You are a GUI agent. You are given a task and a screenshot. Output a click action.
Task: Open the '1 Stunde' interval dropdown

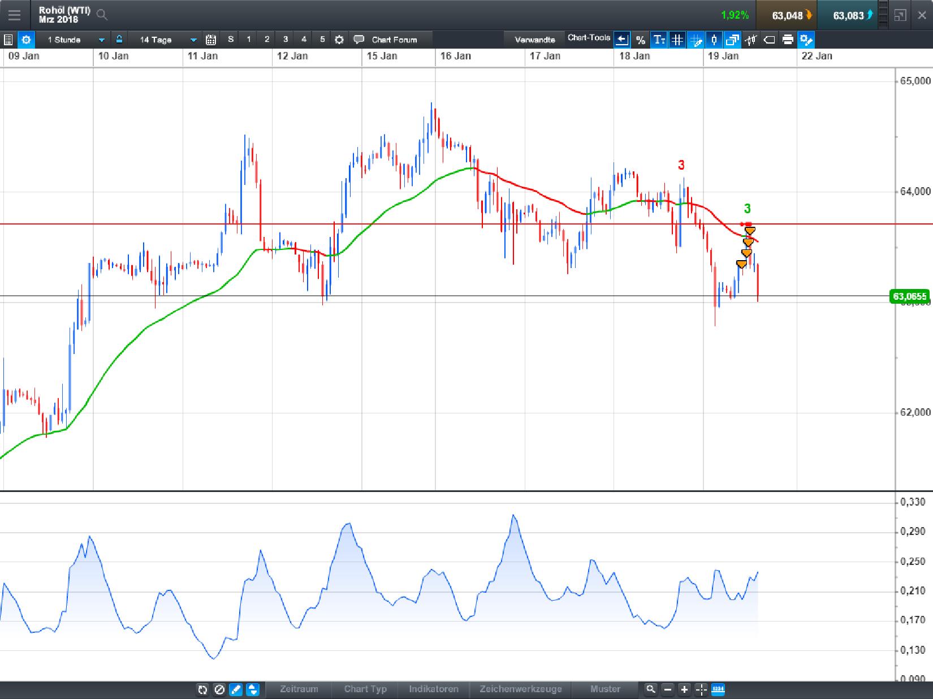tap(74, 40)
